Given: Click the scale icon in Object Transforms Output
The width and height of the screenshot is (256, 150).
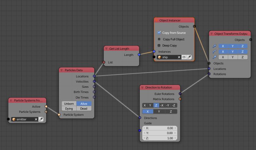Looking at the screenshot, I should [x=214, y=57].
